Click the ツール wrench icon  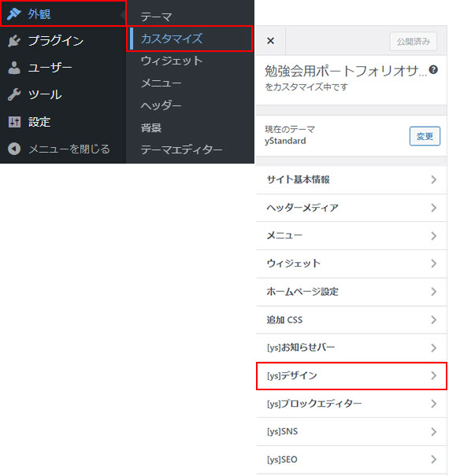[14, 94]
